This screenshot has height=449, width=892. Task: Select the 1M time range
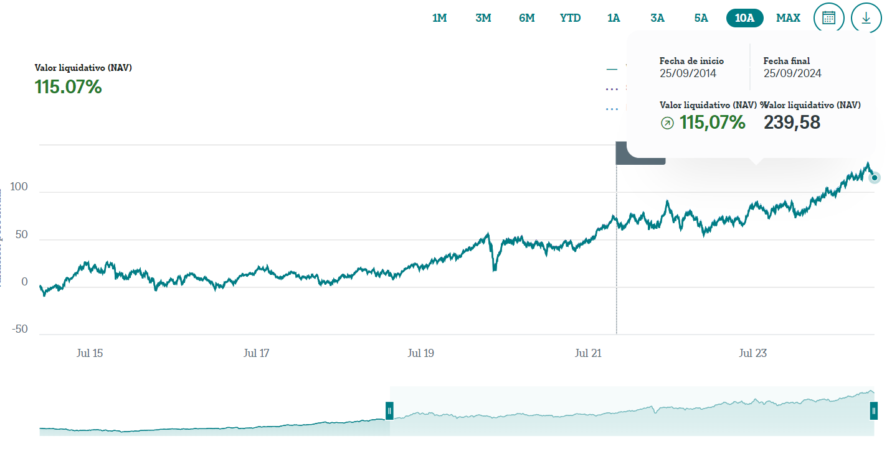440,18
